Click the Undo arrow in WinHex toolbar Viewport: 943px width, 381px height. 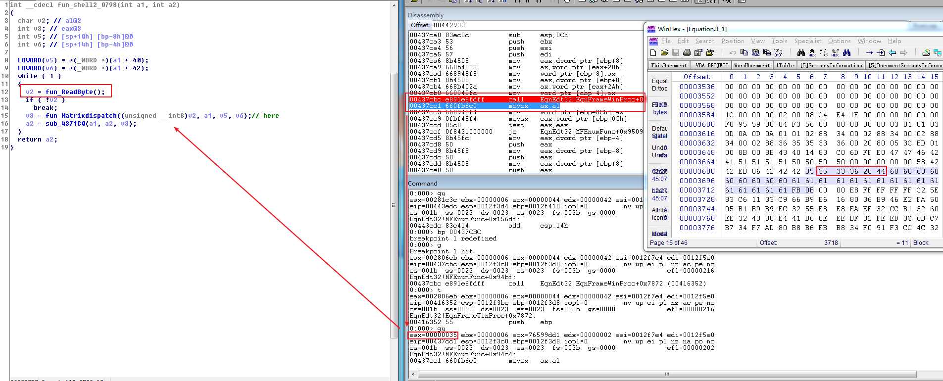pyautogui.click(x=733, y=52)
